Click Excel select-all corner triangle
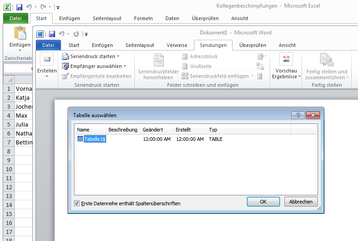 tap(9, 80)
